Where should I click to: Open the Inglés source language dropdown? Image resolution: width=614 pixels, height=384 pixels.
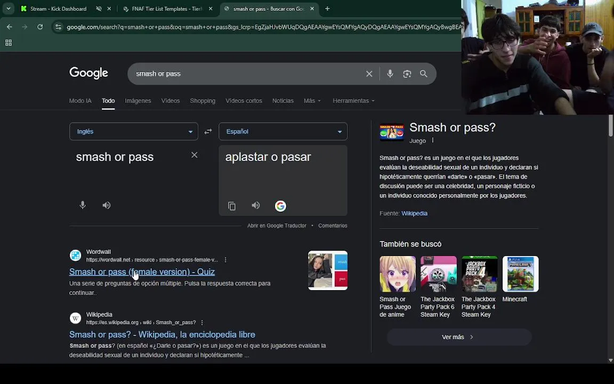tap(134, 131)
